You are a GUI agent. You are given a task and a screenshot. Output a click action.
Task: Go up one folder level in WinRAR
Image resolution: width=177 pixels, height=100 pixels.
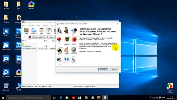pos(24,37)
